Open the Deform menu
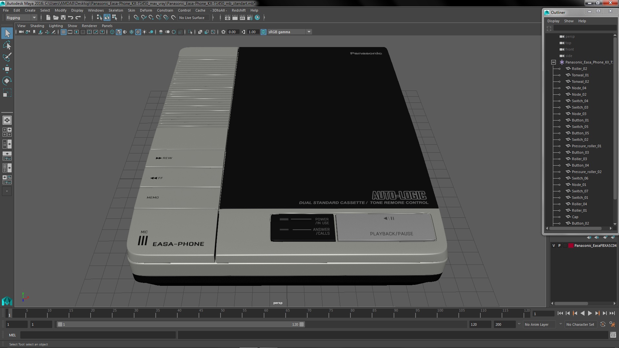619x348 pixels. point(146,10)
